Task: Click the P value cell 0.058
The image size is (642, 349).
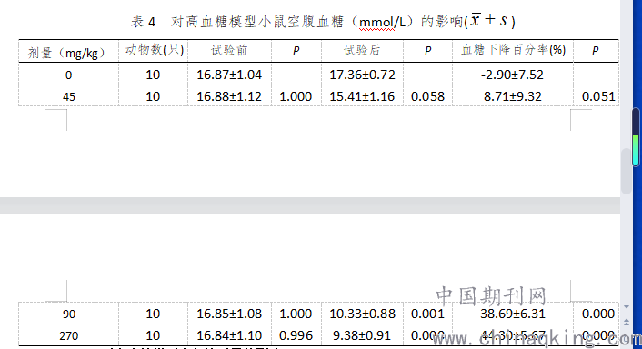Action: point(428,96)
